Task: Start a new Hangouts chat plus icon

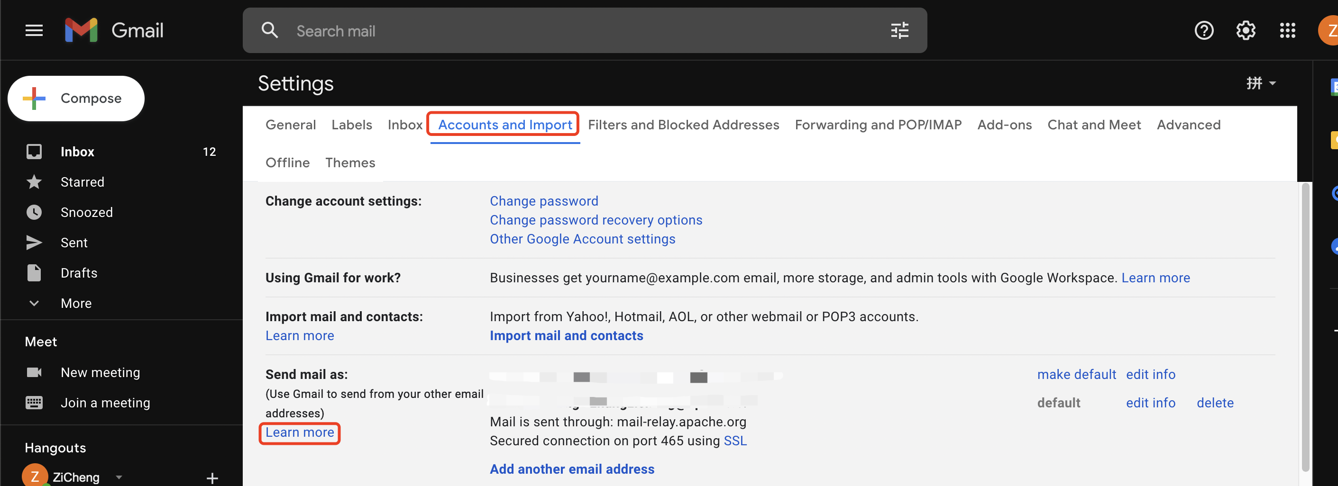Action: (x=212, y=477)
